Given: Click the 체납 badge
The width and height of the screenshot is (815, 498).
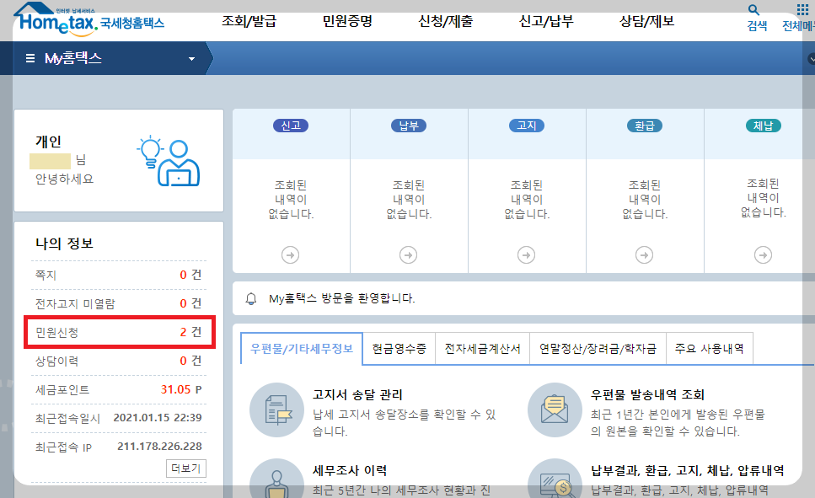Looking at the screenshot, I should click(763, 126).
